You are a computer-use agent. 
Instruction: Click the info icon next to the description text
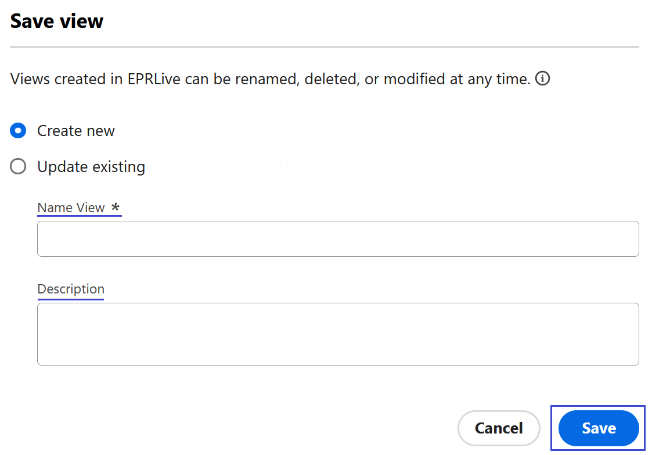pyautogui.click(x=543, y=78)
